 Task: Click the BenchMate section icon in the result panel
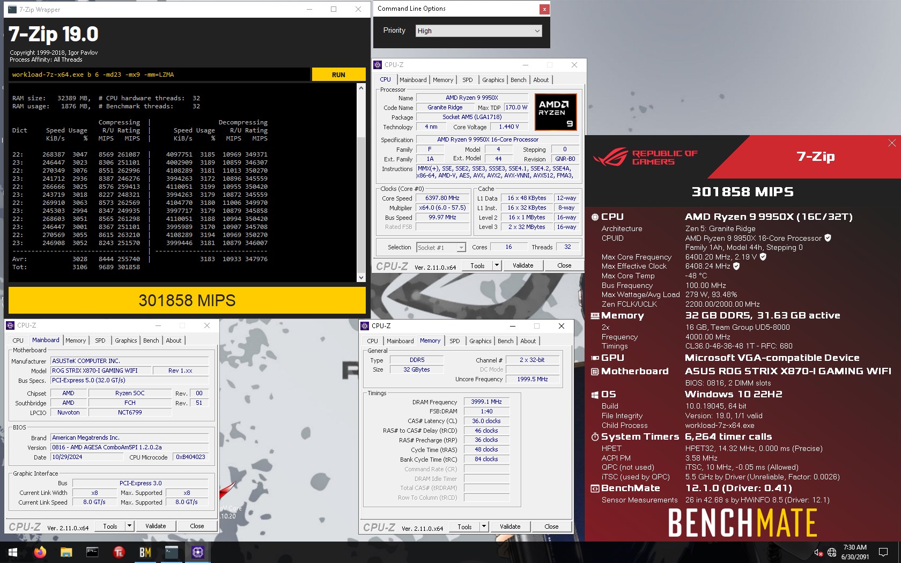[595, 488]
